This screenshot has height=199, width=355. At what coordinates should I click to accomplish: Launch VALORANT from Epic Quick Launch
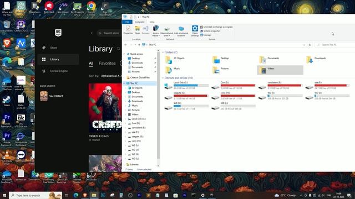coord(52,96)
